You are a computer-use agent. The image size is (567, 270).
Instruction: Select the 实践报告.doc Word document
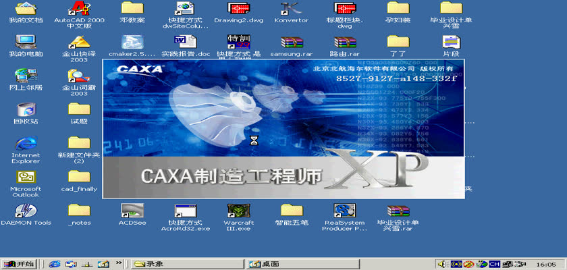click(x=186, y=46)
